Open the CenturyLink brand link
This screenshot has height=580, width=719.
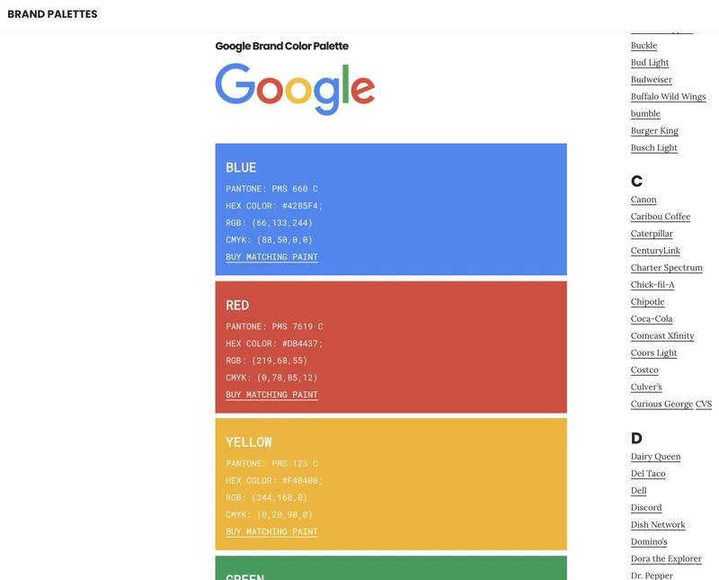[655, 251]
